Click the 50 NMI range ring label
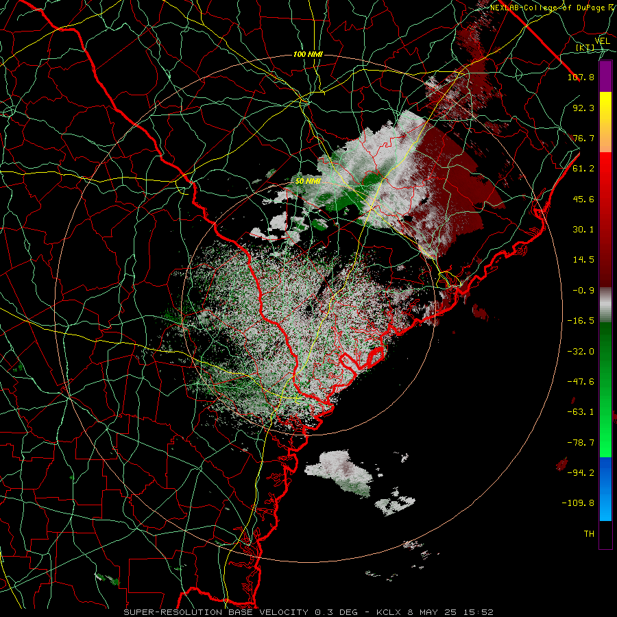This screenshot has height=617, width=617. 308,182
